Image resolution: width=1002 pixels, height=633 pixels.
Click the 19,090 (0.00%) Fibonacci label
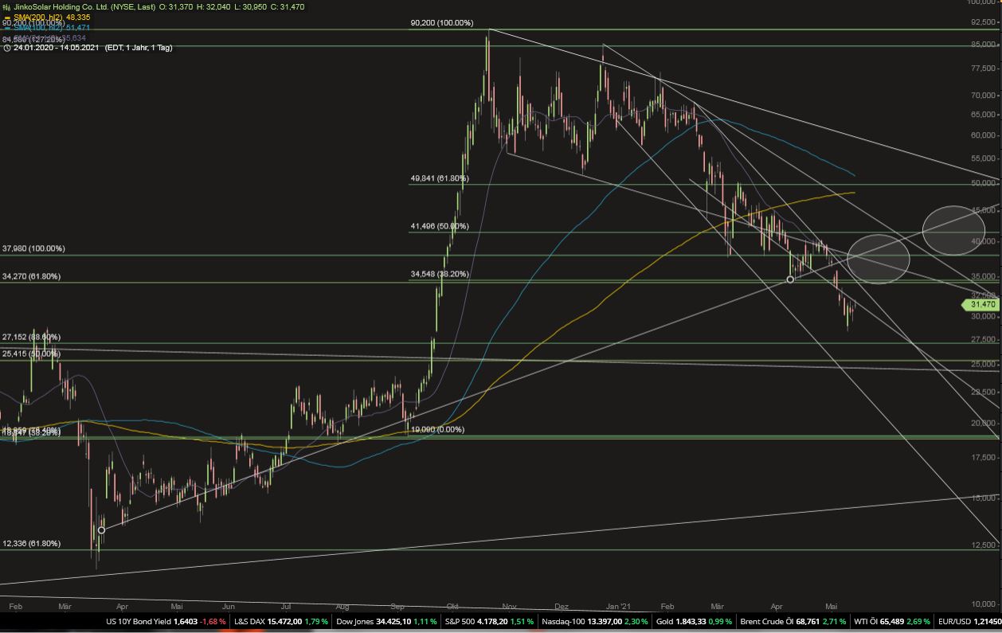click(436, 429)
